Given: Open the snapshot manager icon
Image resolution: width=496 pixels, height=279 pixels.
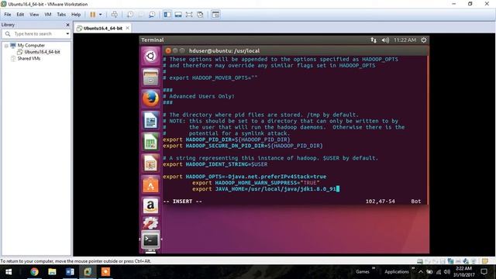Looking at the screenshot, I should pos(152,15).
